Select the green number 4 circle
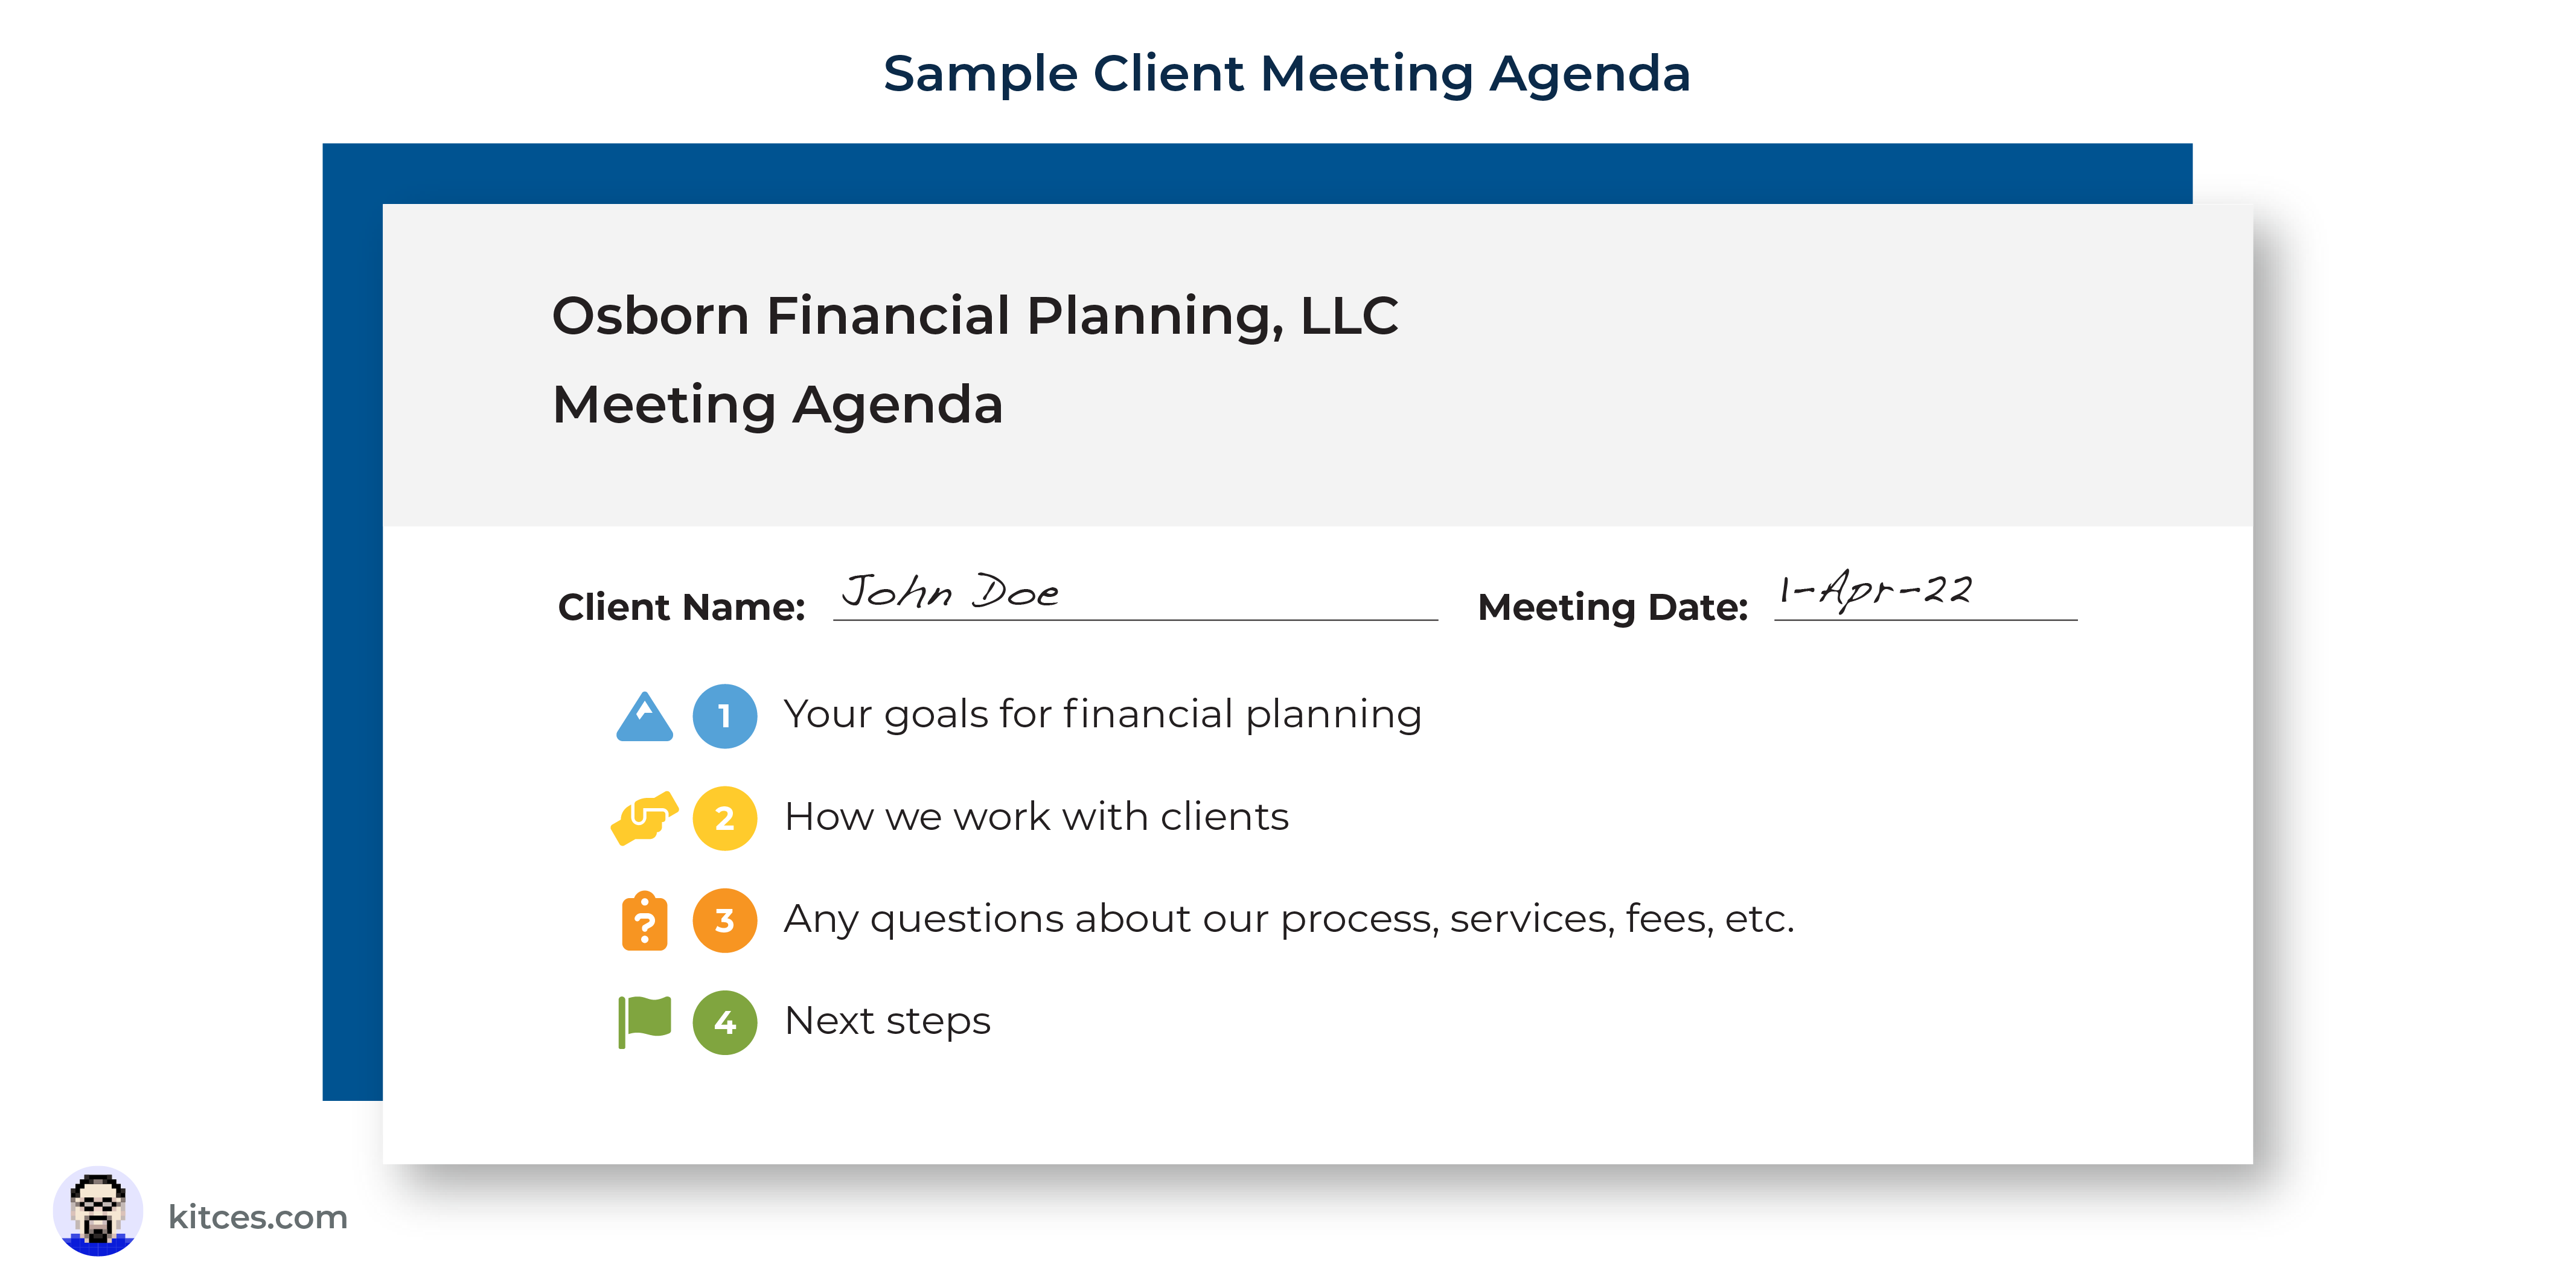Viewport: 2576px width, 1288px height. pos(725,1022)
